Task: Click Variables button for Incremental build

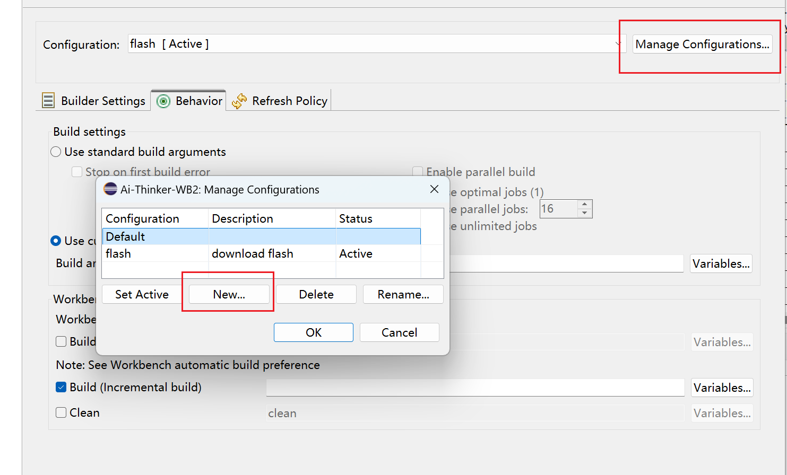Action: click(x=722, y=388)
